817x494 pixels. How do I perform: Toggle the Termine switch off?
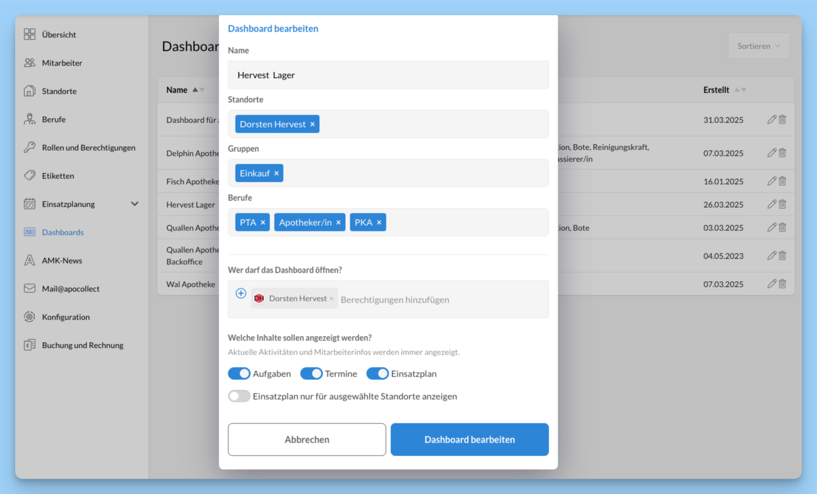(311, 374)
